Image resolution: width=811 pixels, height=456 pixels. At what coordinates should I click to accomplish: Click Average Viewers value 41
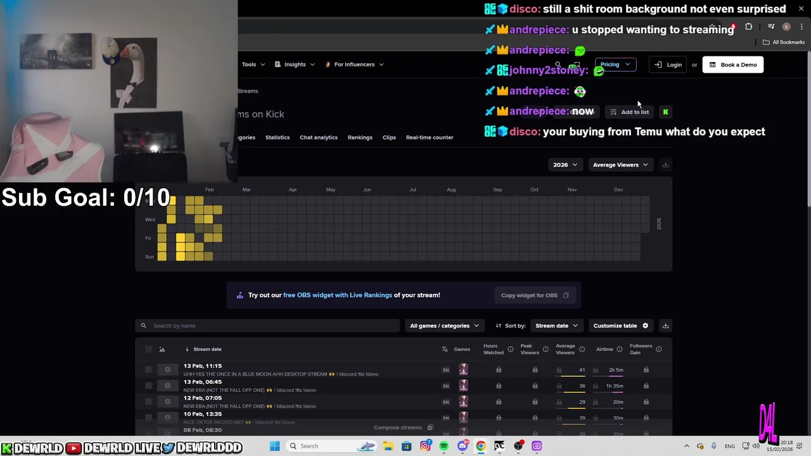pos(582,370)
